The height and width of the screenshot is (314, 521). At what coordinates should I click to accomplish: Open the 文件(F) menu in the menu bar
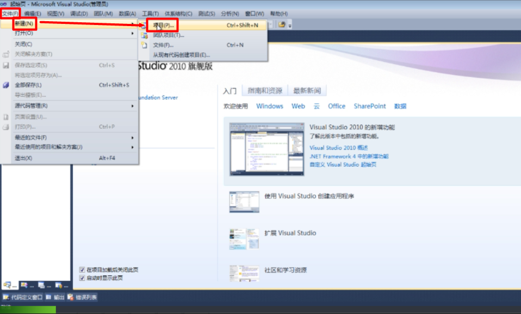(x=10, y=14)
